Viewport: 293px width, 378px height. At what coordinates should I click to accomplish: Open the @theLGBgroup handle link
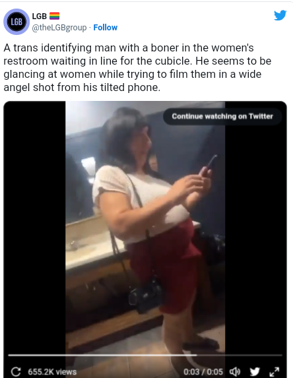59,28
